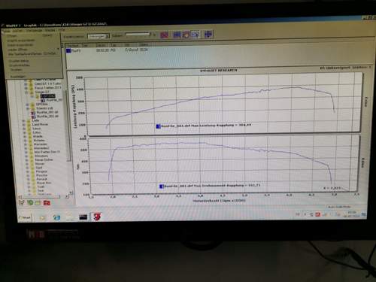Collapse the Focus Turbo folder in the tree
The width and height of the screenshot is (376, 282).
click(26, 88)
